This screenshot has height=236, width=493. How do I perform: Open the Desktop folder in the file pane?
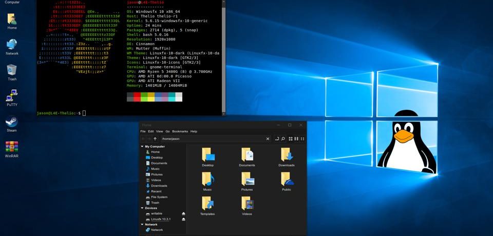point(208,157)
